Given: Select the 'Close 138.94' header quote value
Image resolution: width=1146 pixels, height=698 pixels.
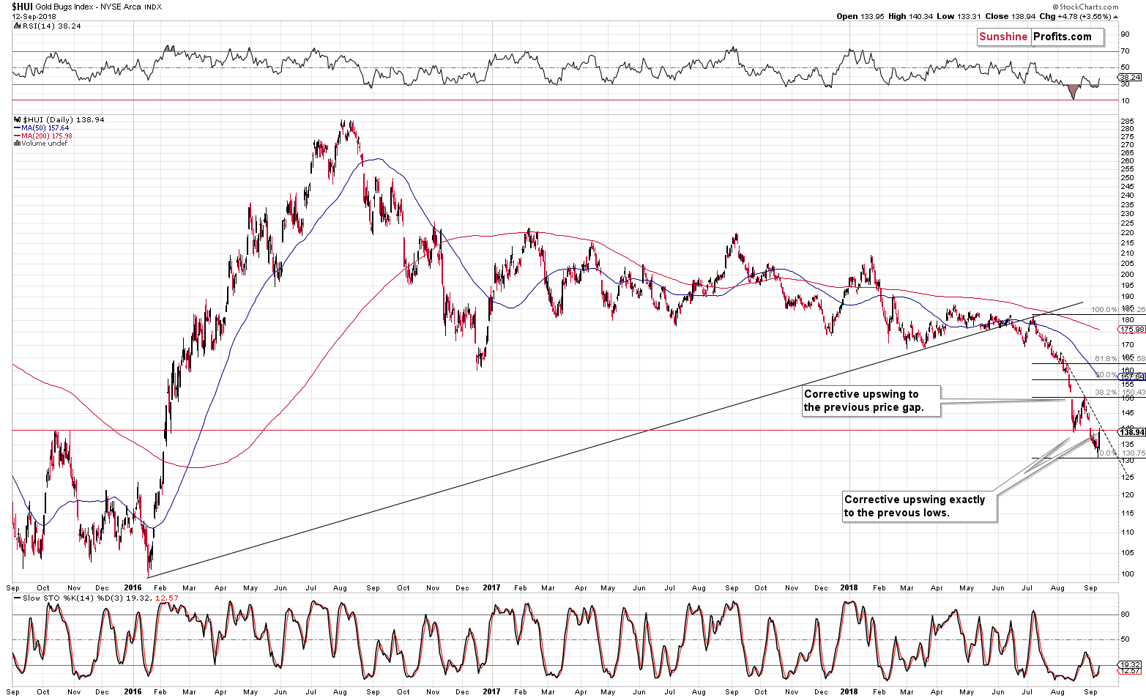Looking at the screenshot, I should [x=1012, y=16].
